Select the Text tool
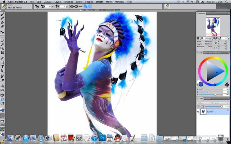 (2, 67)
